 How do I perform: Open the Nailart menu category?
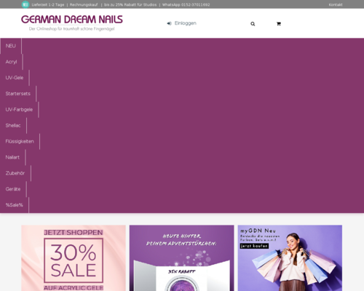tap(12, 157)
